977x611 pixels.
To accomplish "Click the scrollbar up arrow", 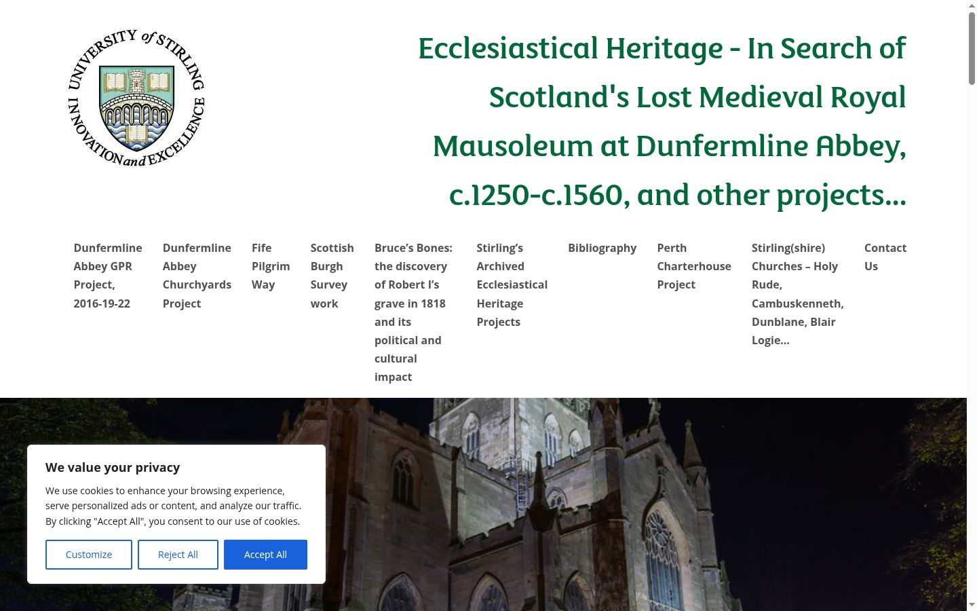I will 972,5.
